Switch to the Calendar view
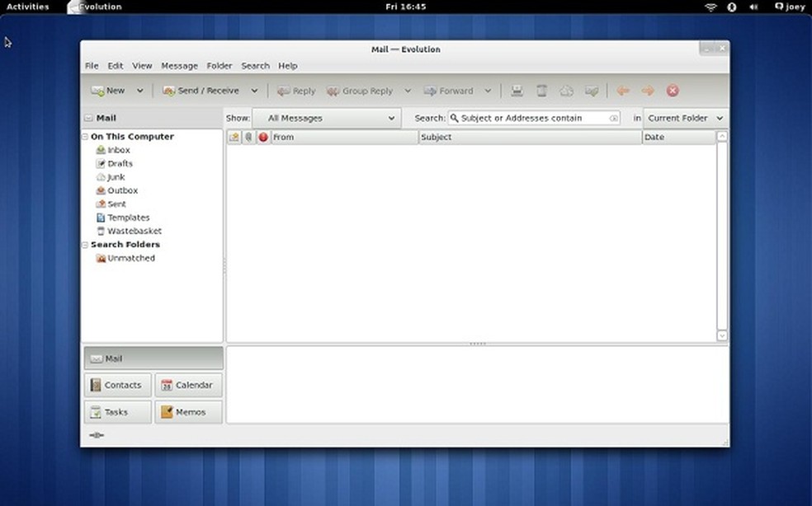The image size is (812, 506). pyautogui.click(x=188, y=385)
